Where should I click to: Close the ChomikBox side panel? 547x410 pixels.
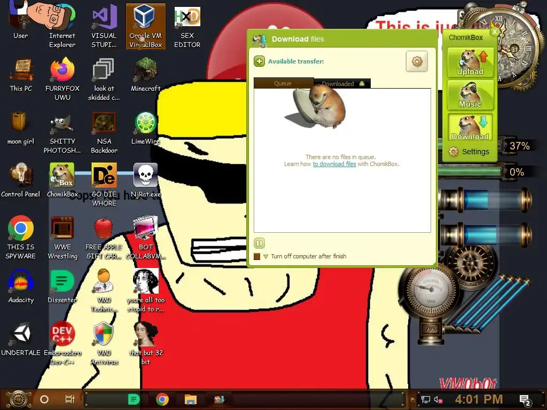point(494,31)
